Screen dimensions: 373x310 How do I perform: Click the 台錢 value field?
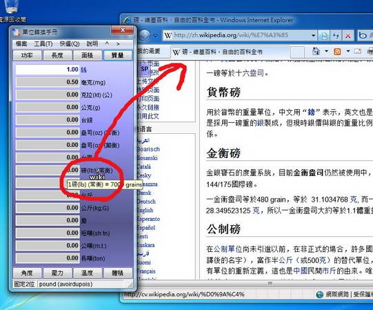click(x=48, y=120)
